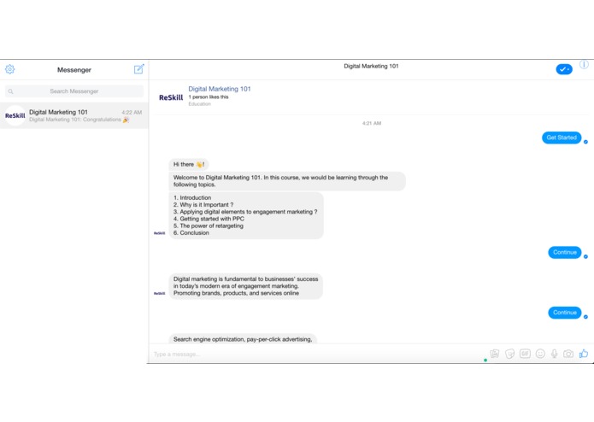Click the 'Hi there' message bubble
594x422 pixels.
click(x=189, y=164)
